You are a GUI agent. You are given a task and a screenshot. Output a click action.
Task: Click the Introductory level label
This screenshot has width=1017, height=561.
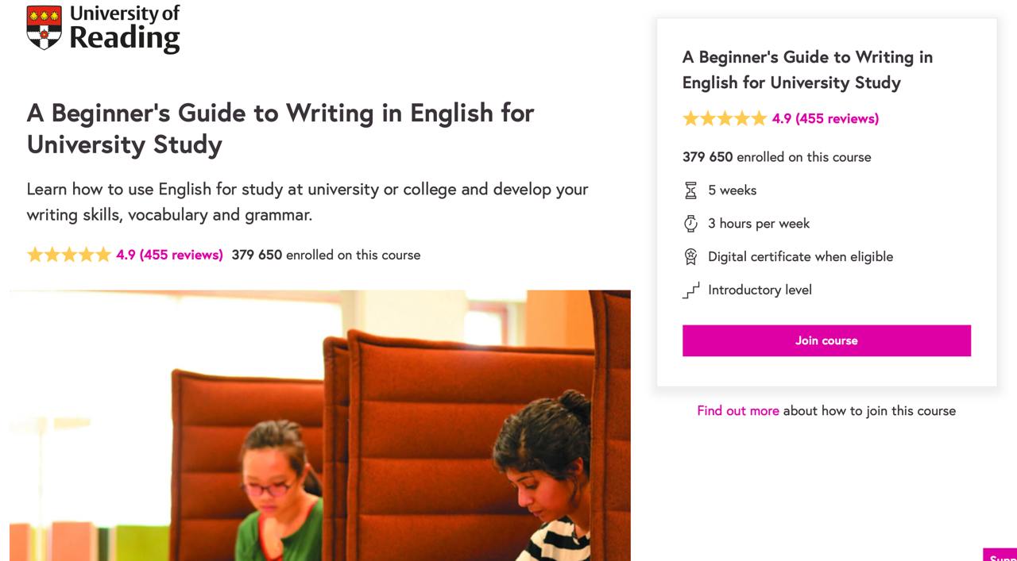pos(760,290)
